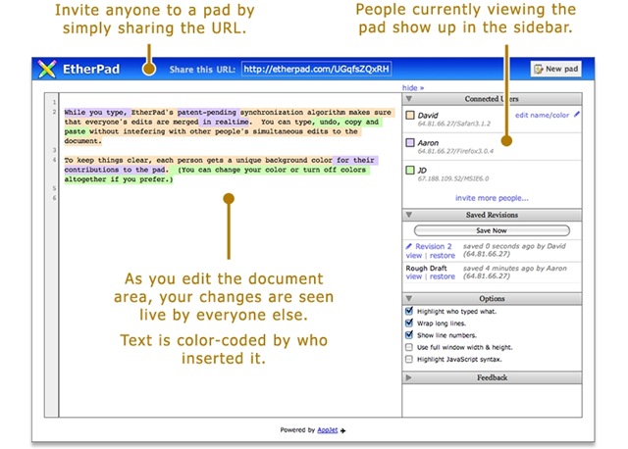Click the New pad button

coord(555,69)
